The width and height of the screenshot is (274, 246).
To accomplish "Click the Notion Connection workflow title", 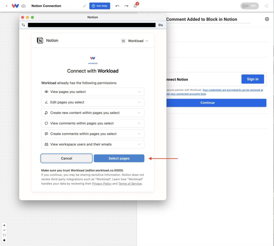I will 46,6.
